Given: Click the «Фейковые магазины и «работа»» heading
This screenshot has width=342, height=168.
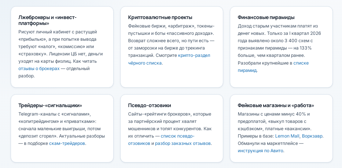Looking at the screenshot, I should 276,105.
